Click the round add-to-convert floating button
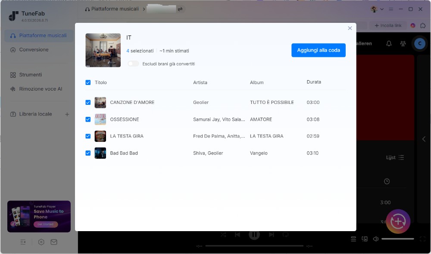 [x=398, y=222]
